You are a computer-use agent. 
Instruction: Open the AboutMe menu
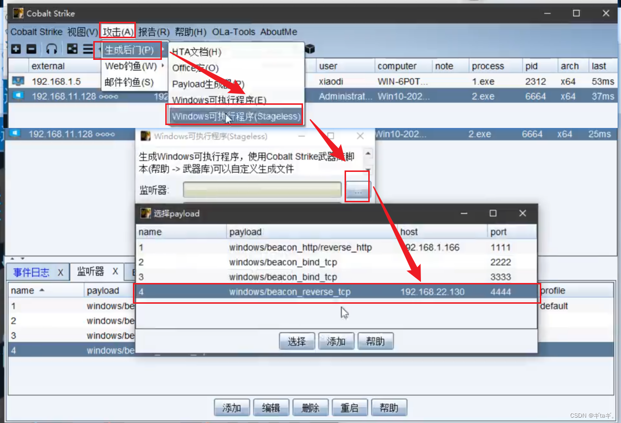(279, 32)
